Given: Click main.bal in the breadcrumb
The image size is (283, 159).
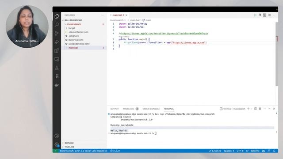Looking at the screenshot, I should pyautogui.click(x=135, y=20).
